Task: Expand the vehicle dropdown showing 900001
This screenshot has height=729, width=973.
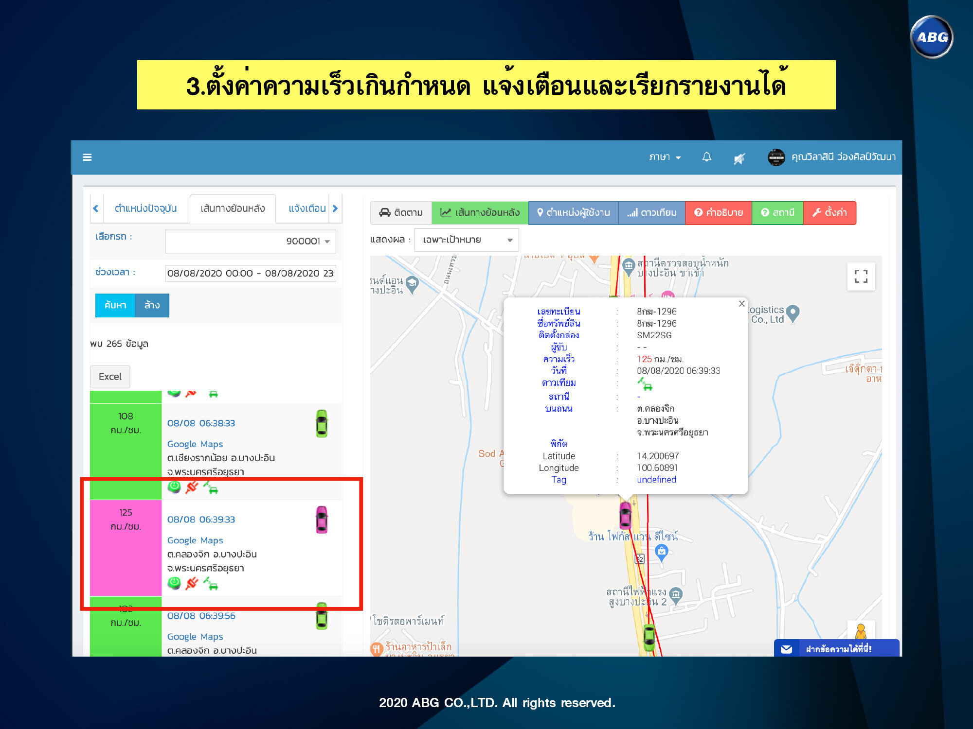Action: [251, 241]
